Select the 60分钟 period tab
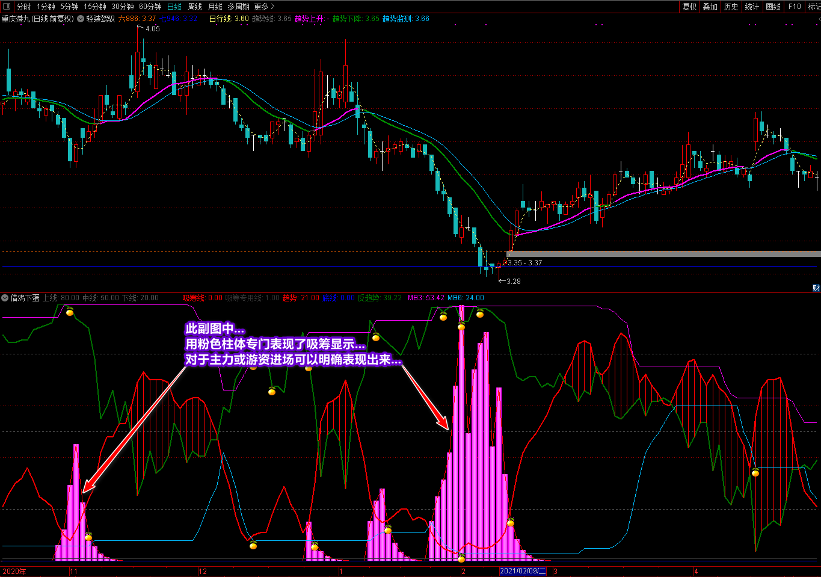Viewport: 821px width, 577px height. (150, 7)
